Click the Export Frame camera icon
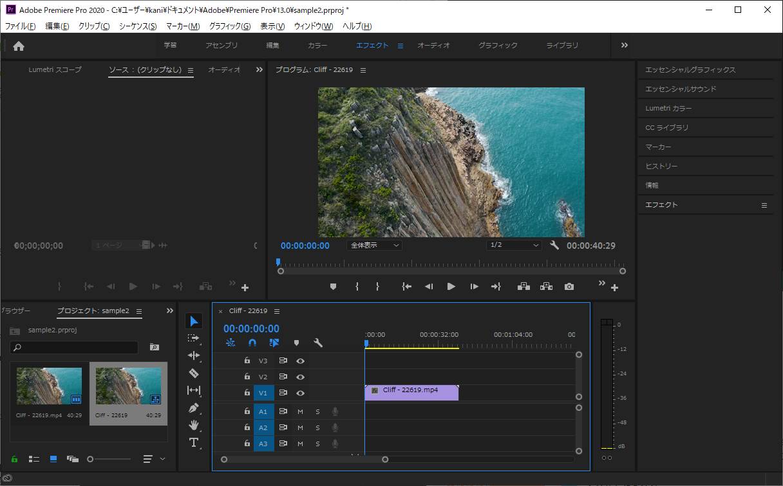Screen dimensions: 783x486 [569, 287]
